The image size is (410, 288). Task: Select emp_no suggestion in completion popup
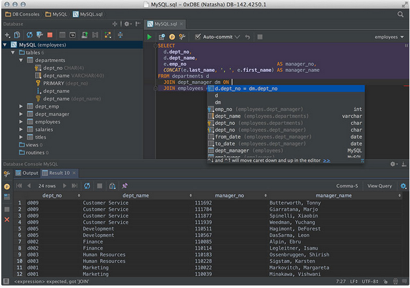(x=286, y=109)
